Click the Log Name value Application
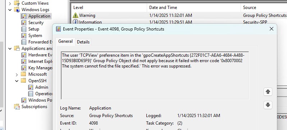Viewport: 287px width, 130px height. point(100,108)
